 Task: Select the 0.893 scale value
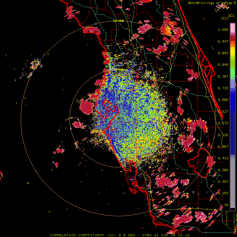click(223, 53)
